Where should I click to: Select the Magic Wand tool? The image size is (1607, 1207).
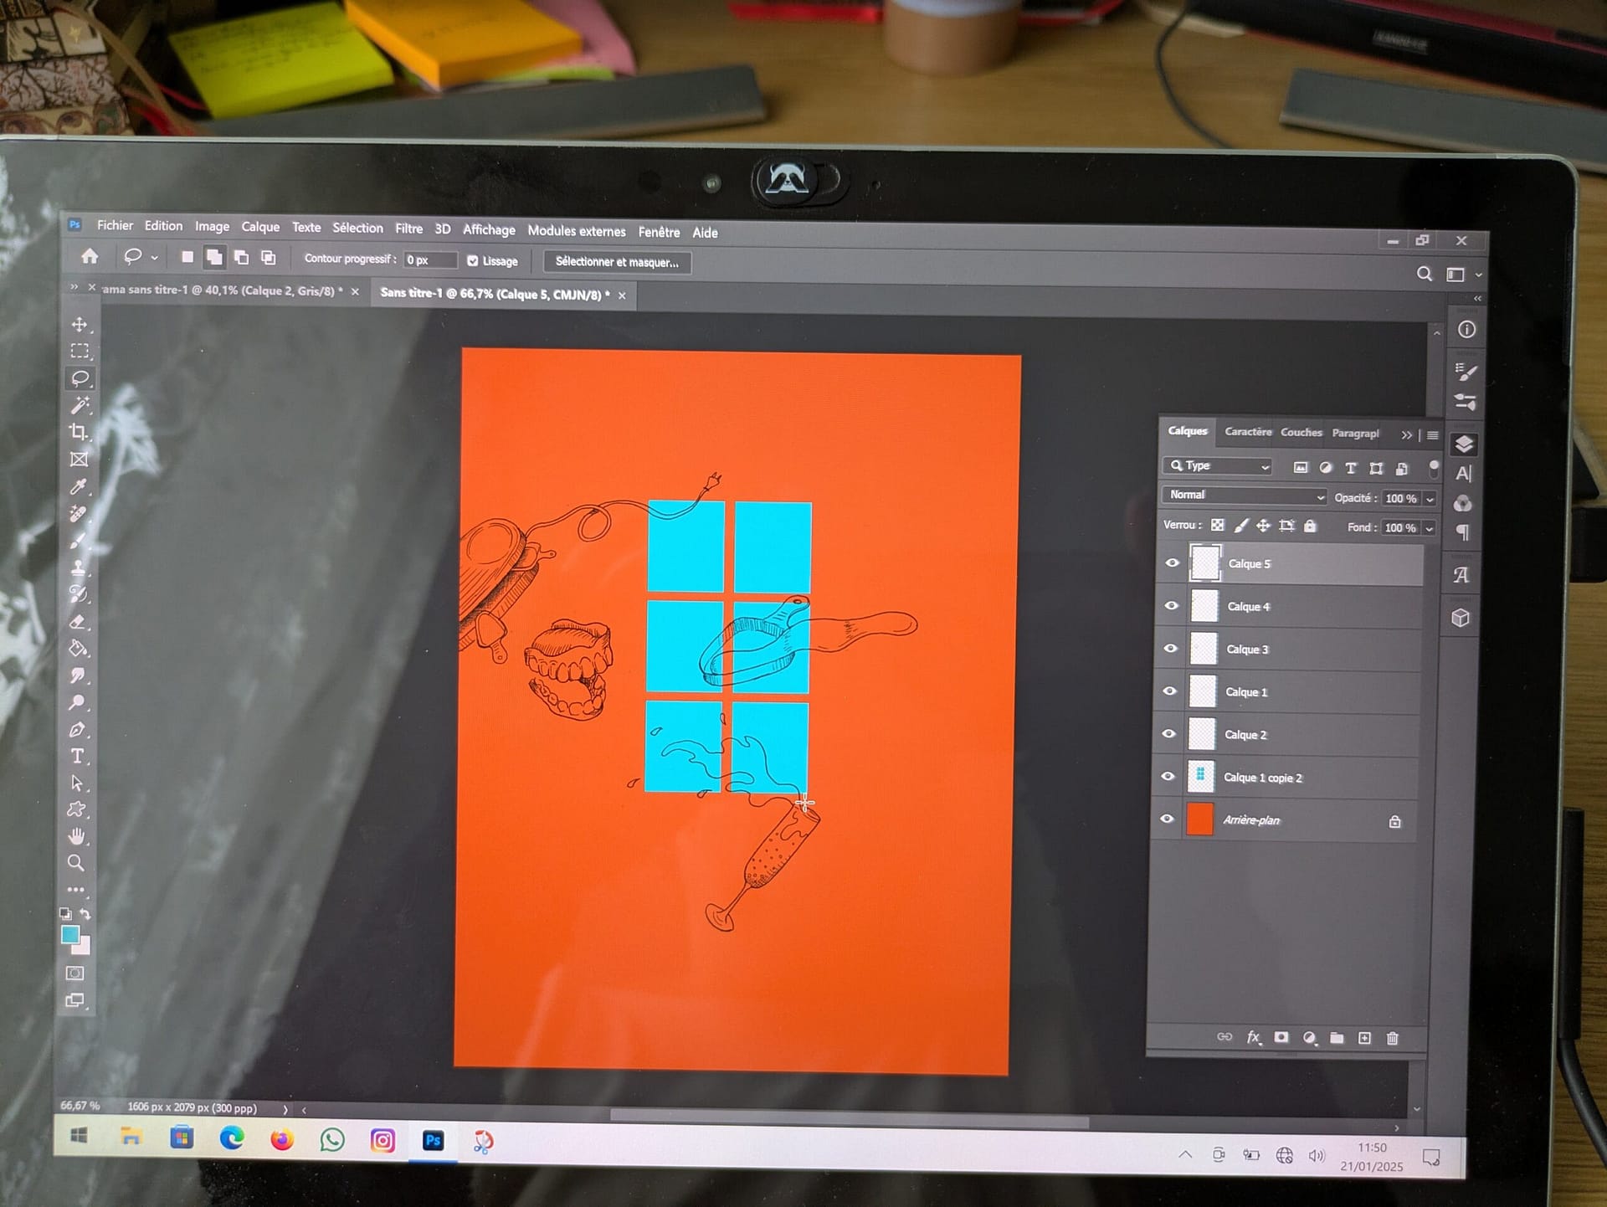point(80,405)
